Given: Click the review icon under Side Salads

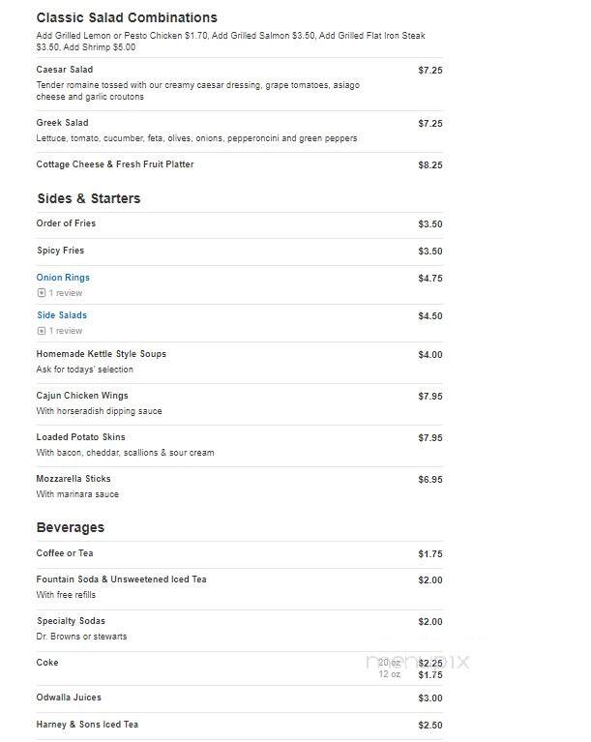Looking at the screenshot, I should [x=42, y=331].
